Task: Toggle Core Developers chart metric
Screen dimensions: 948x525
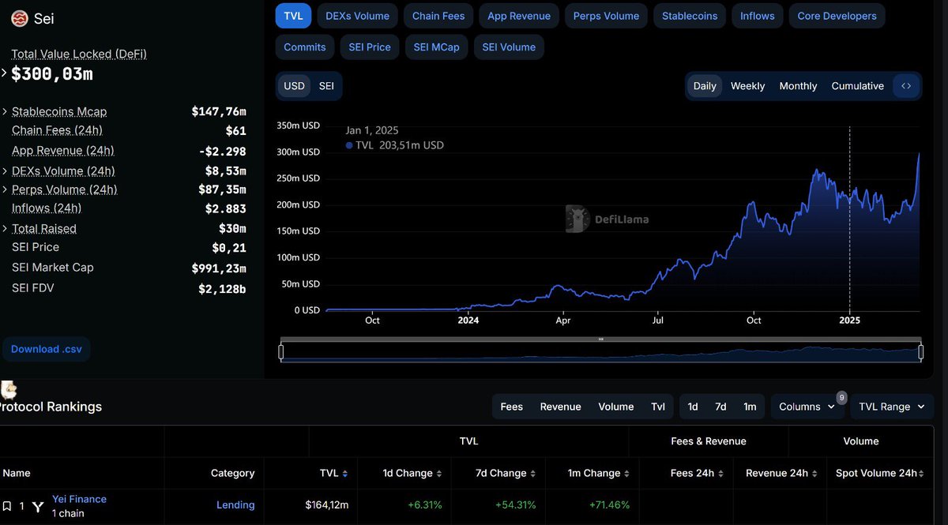Action: pos(837,16)
